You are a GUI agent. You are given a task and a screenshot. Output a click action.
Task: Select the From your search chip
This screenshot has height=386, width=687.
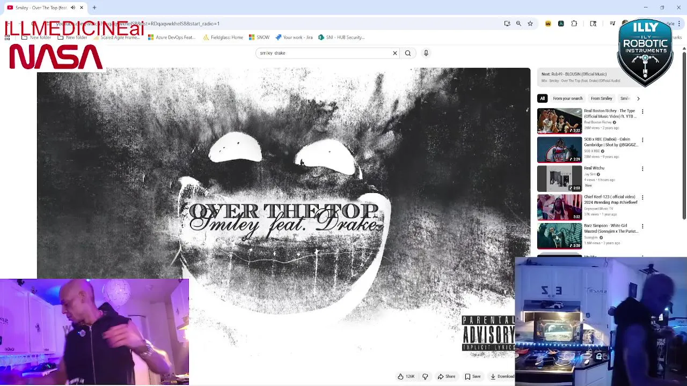(568, 99)
